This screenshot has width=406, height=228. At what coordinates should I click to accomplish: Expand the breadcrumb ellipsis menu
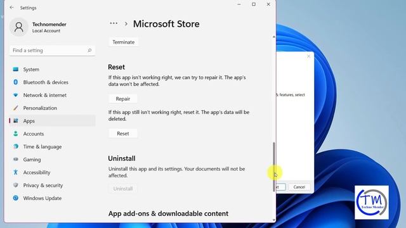[x=114, y=23]
